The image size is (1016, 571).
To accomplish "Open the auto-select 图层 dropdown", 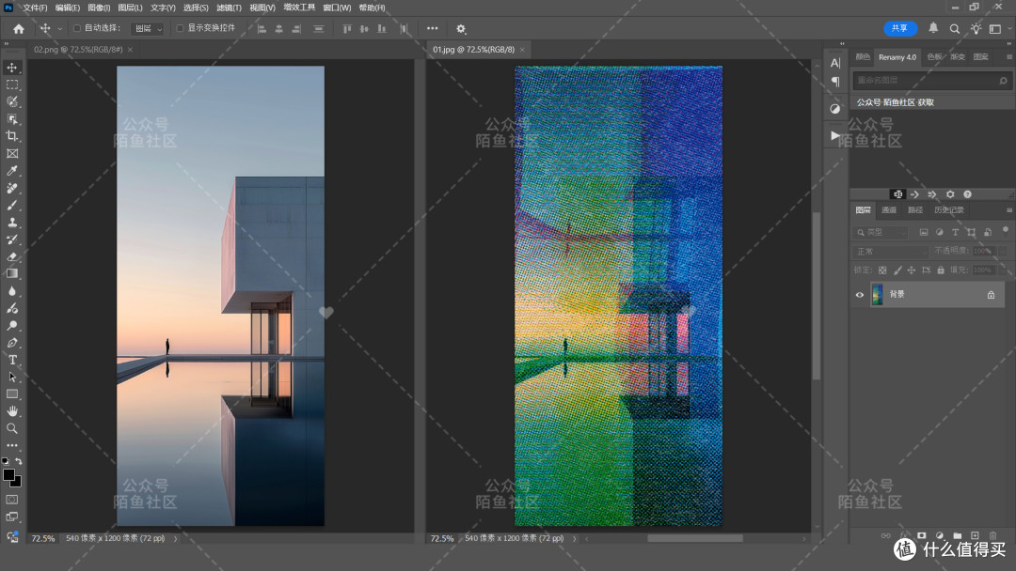I will (147, 28).
